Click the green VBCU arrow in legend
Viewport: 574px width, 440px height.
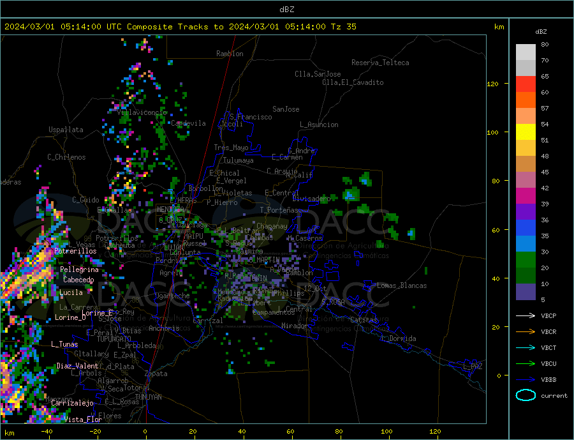[526, 364]
